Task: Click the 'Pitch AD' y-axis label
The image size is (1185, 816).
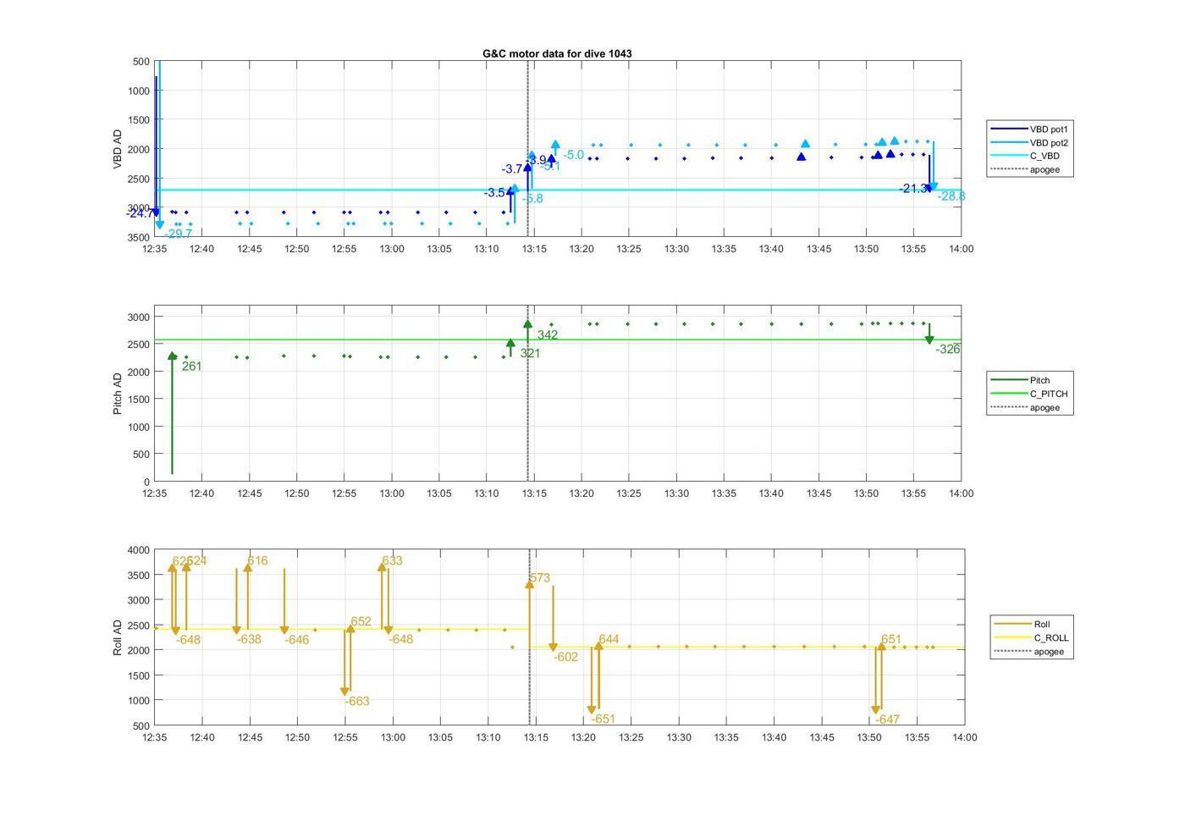Action: tap(118, 393)
